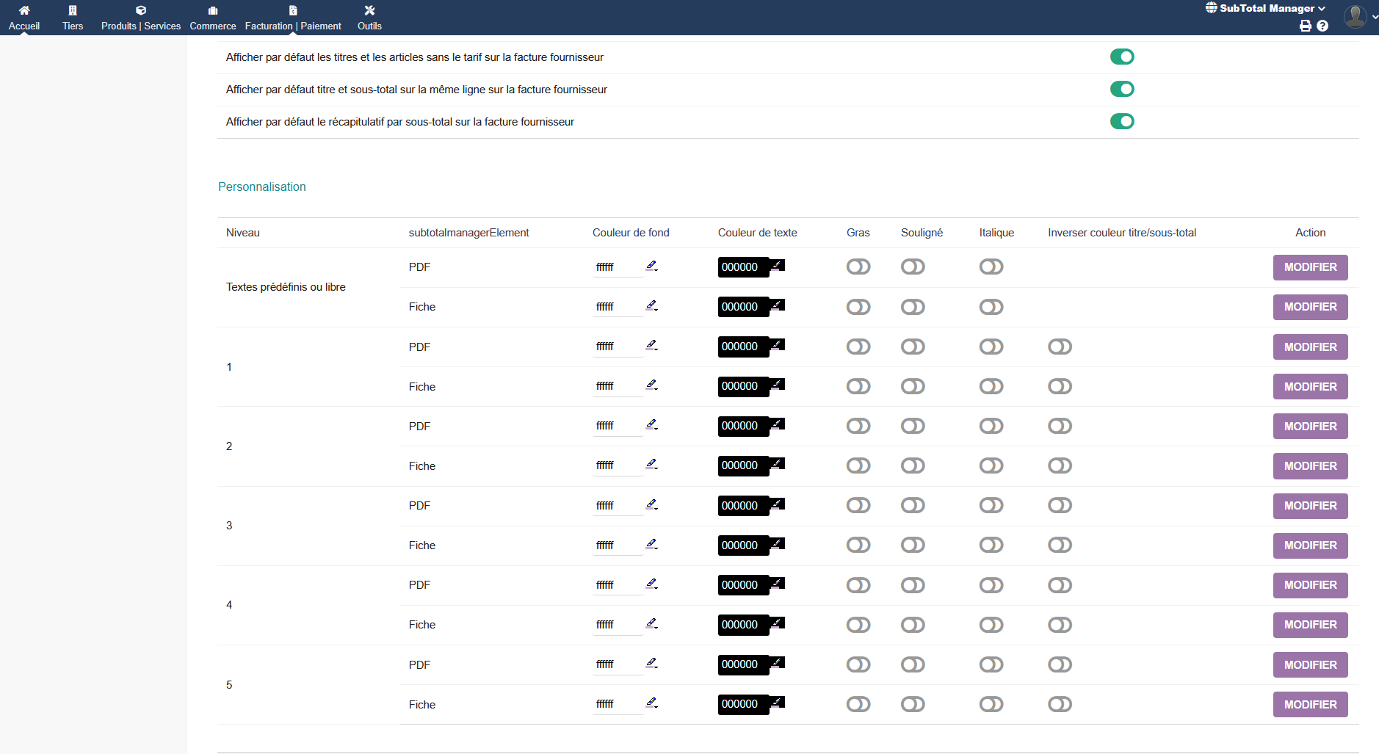Click the print icon in the top bar

pos(1305,26)
